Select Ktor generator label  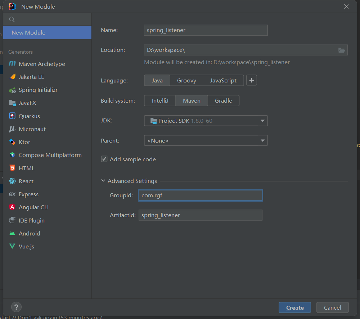24,142
